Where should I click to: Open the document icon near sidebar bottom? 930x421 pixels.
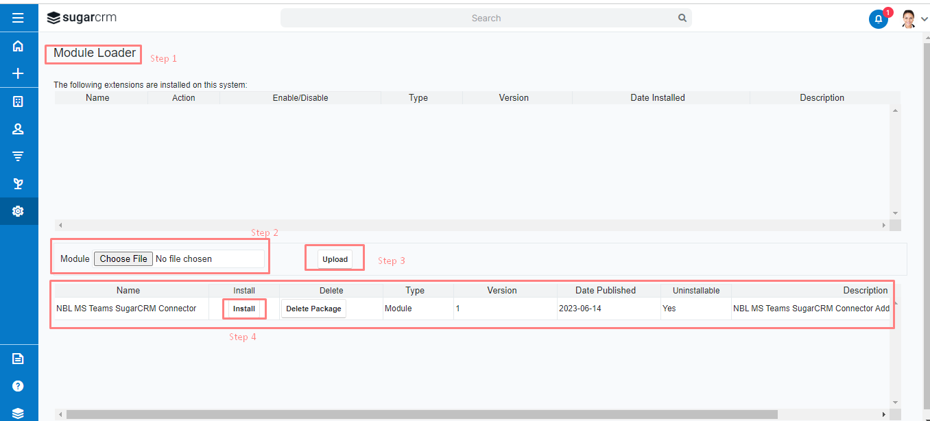point(19,359)
